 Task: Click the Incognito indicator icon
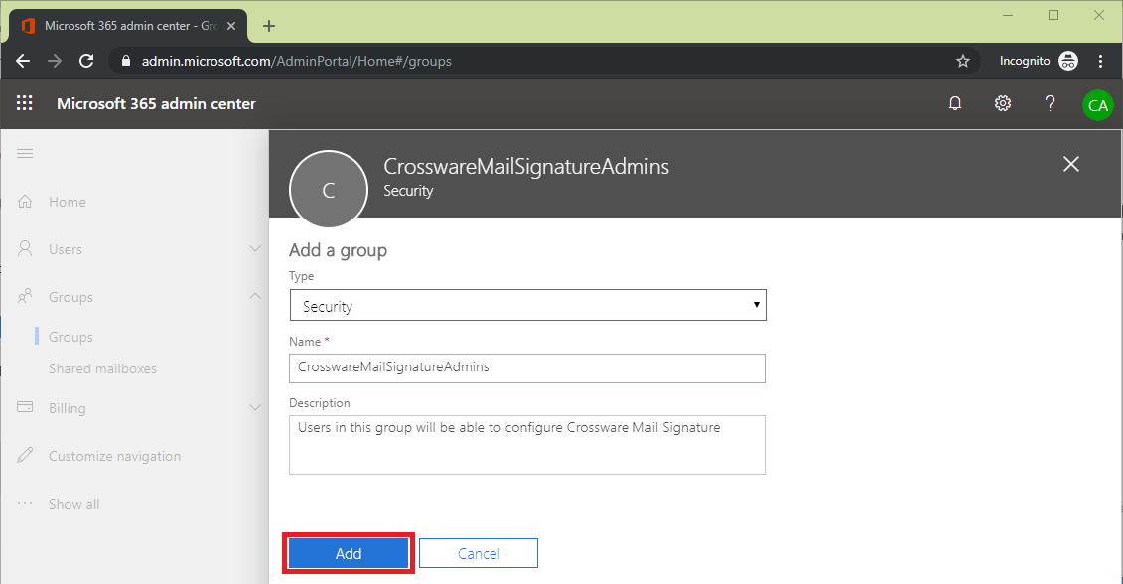[x=1067, y=61]
